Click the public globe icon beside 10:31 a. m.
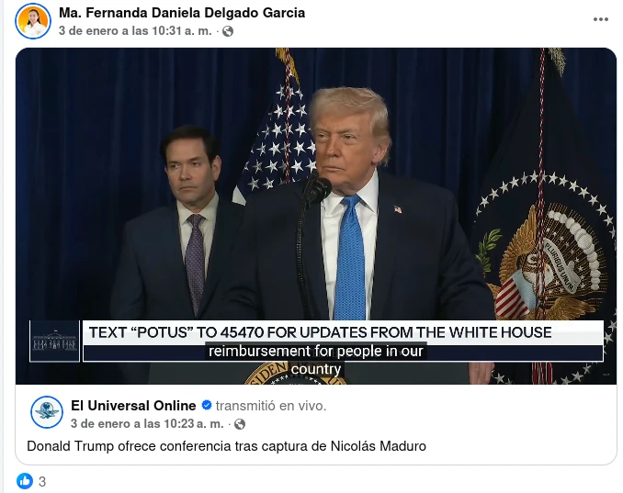 click(x=228, y=31)
